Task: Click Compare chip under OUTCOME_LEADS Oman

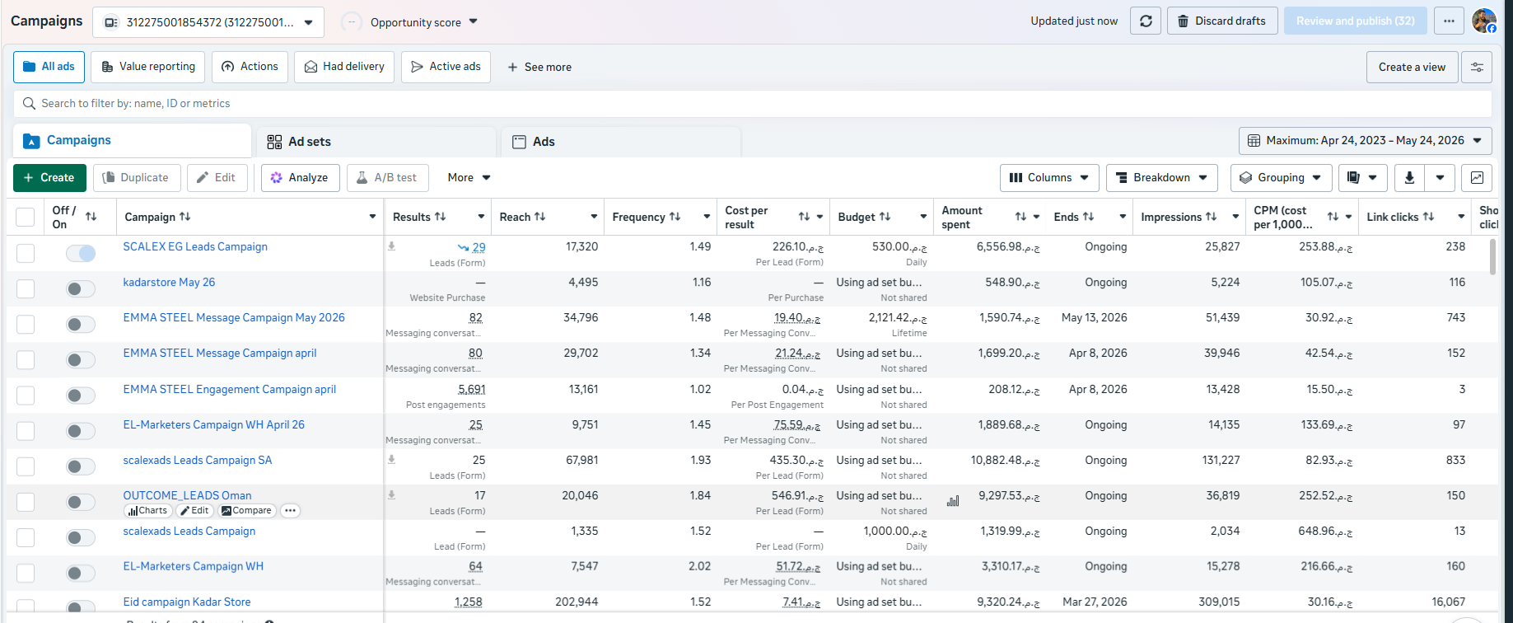Action: (x=246, y=511)
